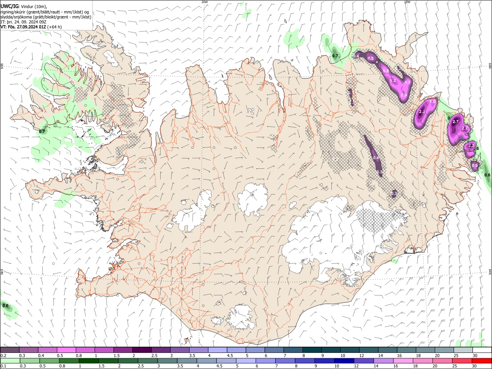Click the 15W longitude label
492x369 pixels.
coord(407,2)
